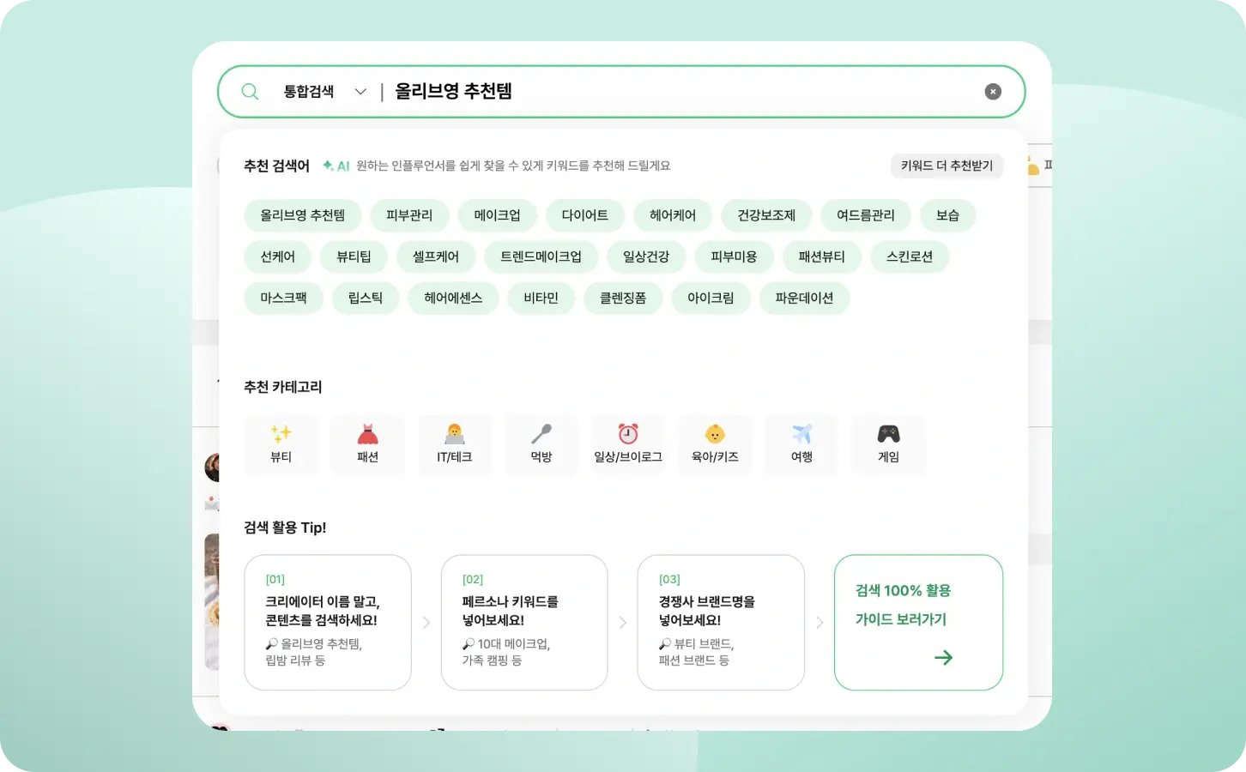Open tip card [02] 페르소나 키워드

point(524,623)
